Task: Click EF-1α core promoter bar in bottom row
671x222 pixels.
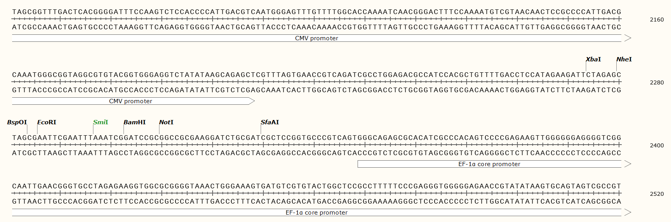Action: (321, 213)
